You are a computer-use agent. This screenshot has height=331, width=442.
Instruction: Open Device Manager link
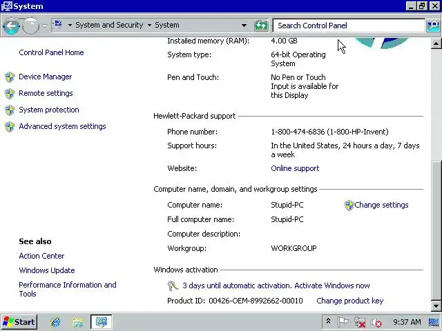pyautogui.click(x=45, y=77)
